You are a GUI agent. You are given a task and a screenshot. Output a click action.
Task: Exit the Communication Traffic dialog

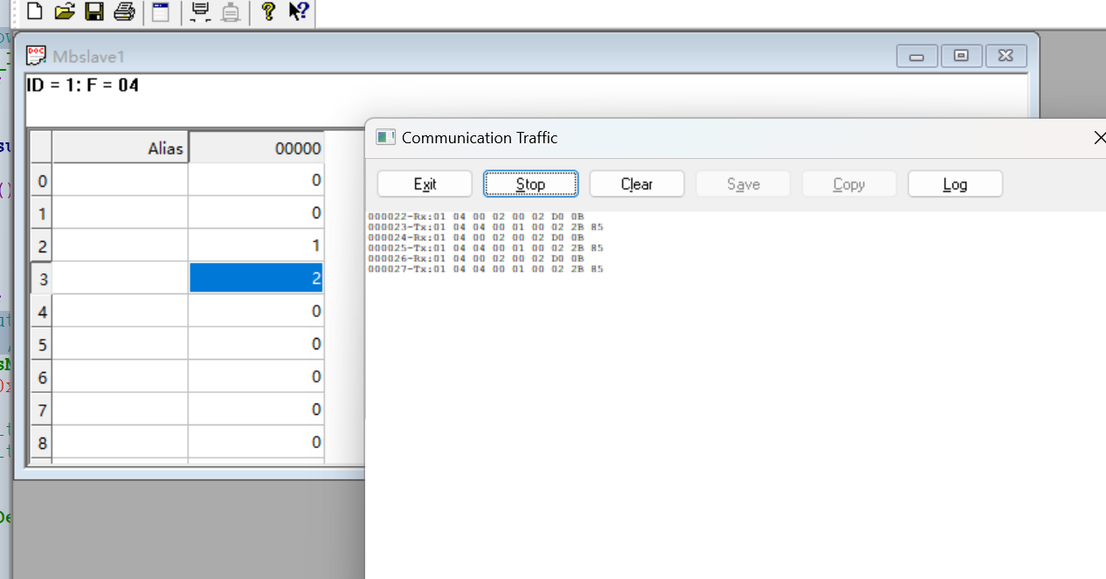click(x=425, y=184)
